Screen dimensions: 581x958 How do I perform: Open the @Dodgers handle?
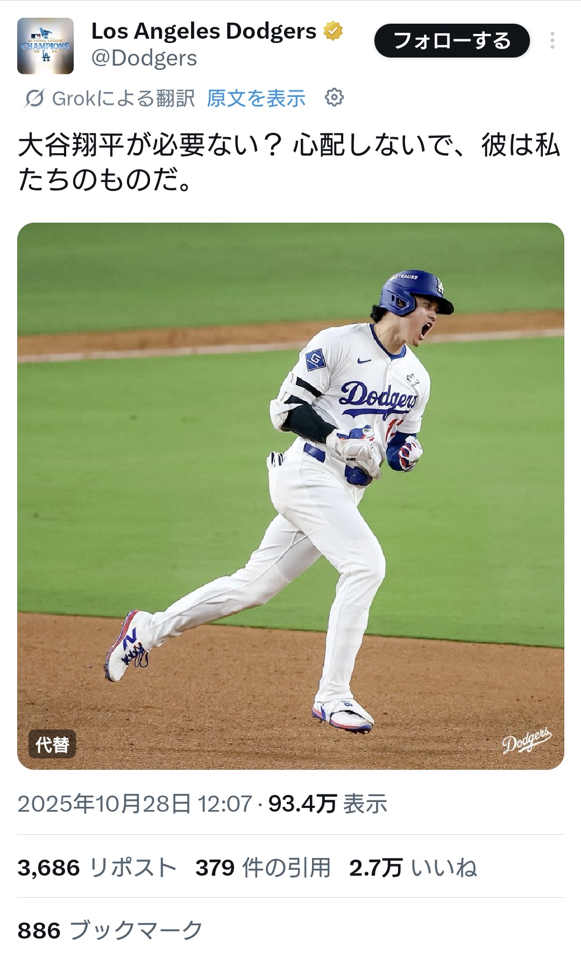click(x=144, y=58)
